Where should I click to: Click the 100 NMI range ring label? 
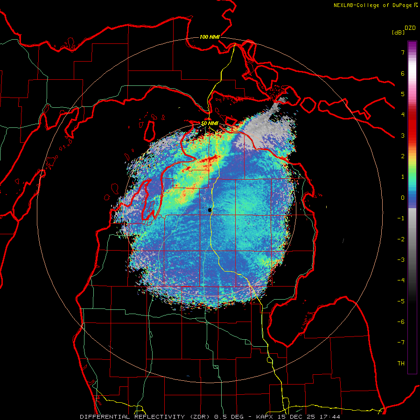210,37
